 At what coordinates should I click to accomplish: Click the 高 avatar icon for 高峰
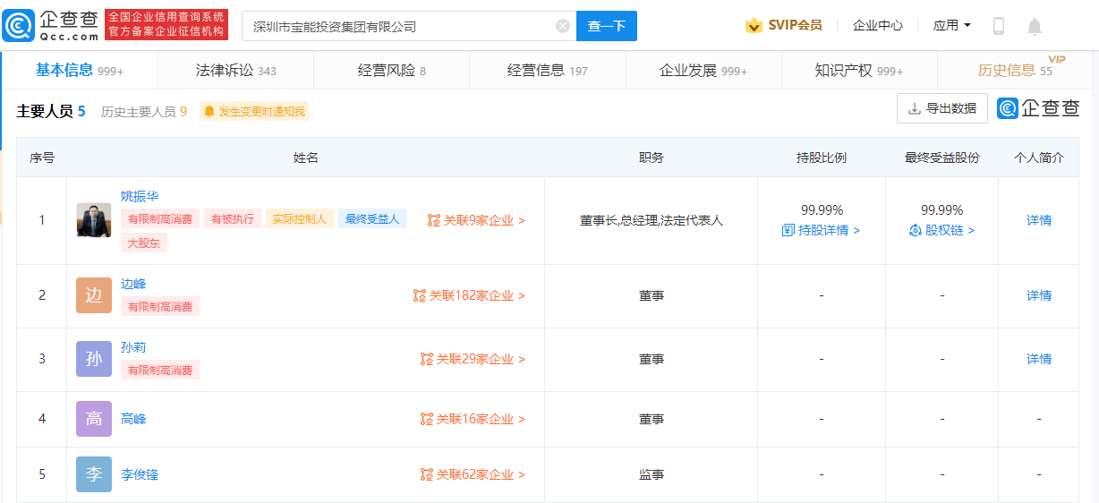[x=93, y=419]
